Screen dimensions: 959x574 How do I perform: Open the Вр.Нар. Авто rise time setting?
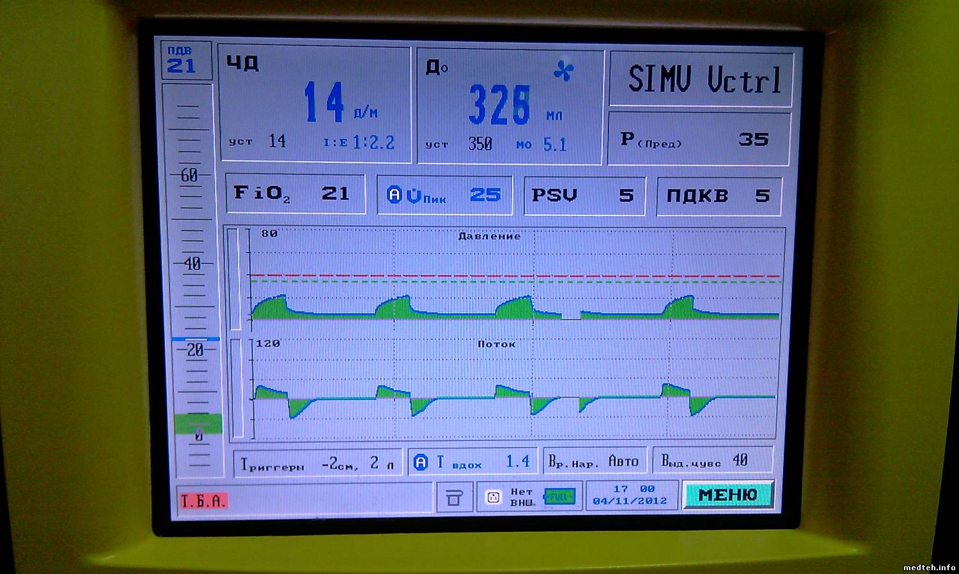click(593, 462)
